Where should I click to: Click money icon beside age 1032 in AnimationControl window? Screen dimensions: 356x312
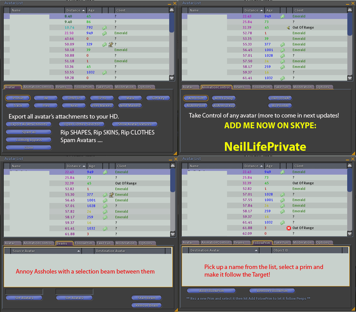[x=282, y=78]
